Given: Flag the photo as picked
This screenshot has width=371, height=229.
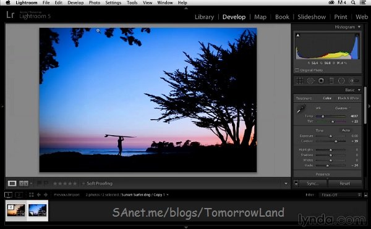Looking at the screenshot, I should point(40,183).
